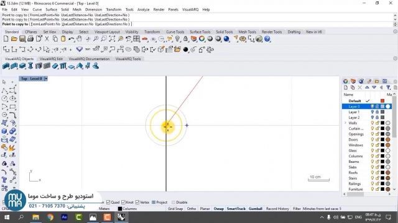Screen dimensions: 398x223
Task: Click the Cut scissors icon
Action: (47, 38)
